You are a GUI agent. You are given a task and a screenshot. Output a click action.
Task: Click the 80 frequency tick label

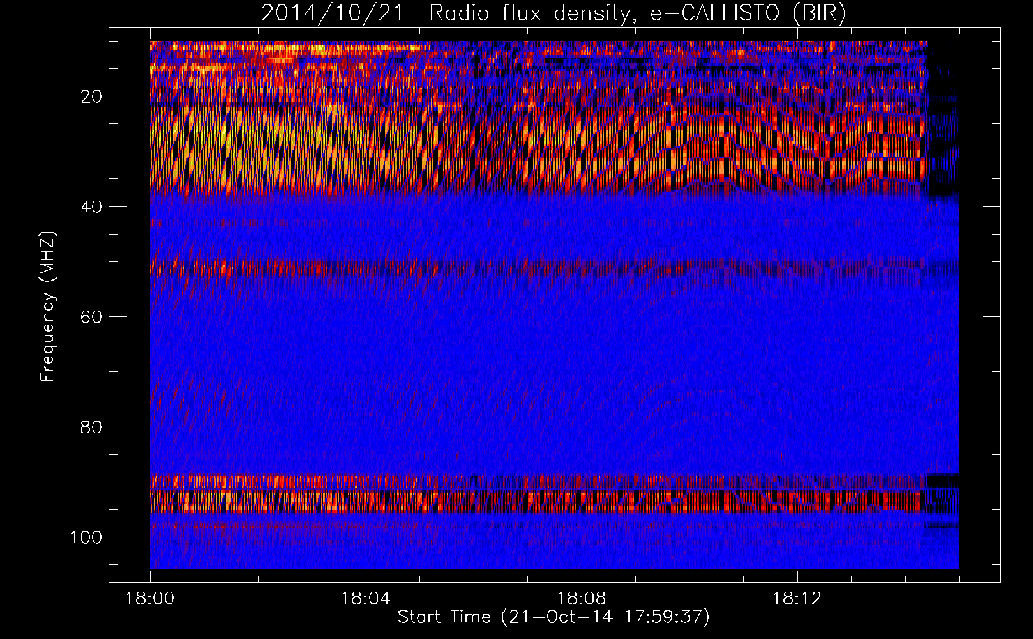91,427
